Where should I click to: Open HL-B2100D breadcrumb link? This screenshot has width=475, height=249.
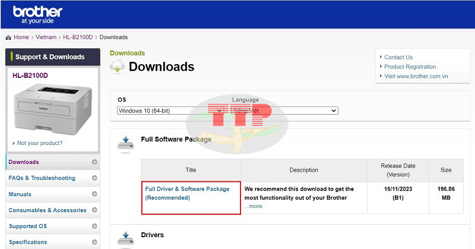(x=78, y=37)
